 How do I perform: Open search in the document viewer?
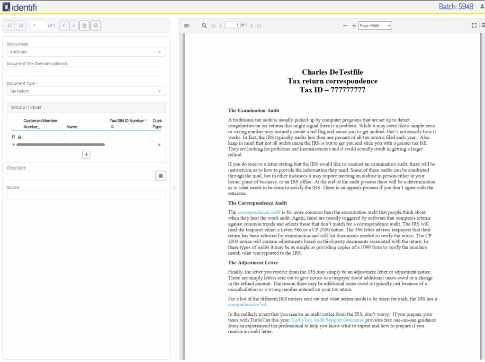[204, 26]
